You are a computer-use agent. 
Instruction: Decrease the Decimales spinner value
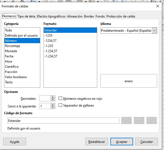[53, 99]
